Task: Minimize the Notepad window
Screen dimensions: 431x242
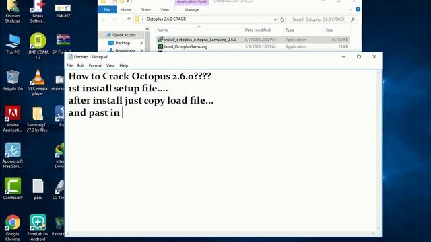Action: (x=343, y=56)
